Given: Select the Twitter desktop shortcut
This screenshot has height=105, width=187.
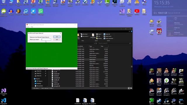Looking at the screenshot, I should [x=33, y=12].
